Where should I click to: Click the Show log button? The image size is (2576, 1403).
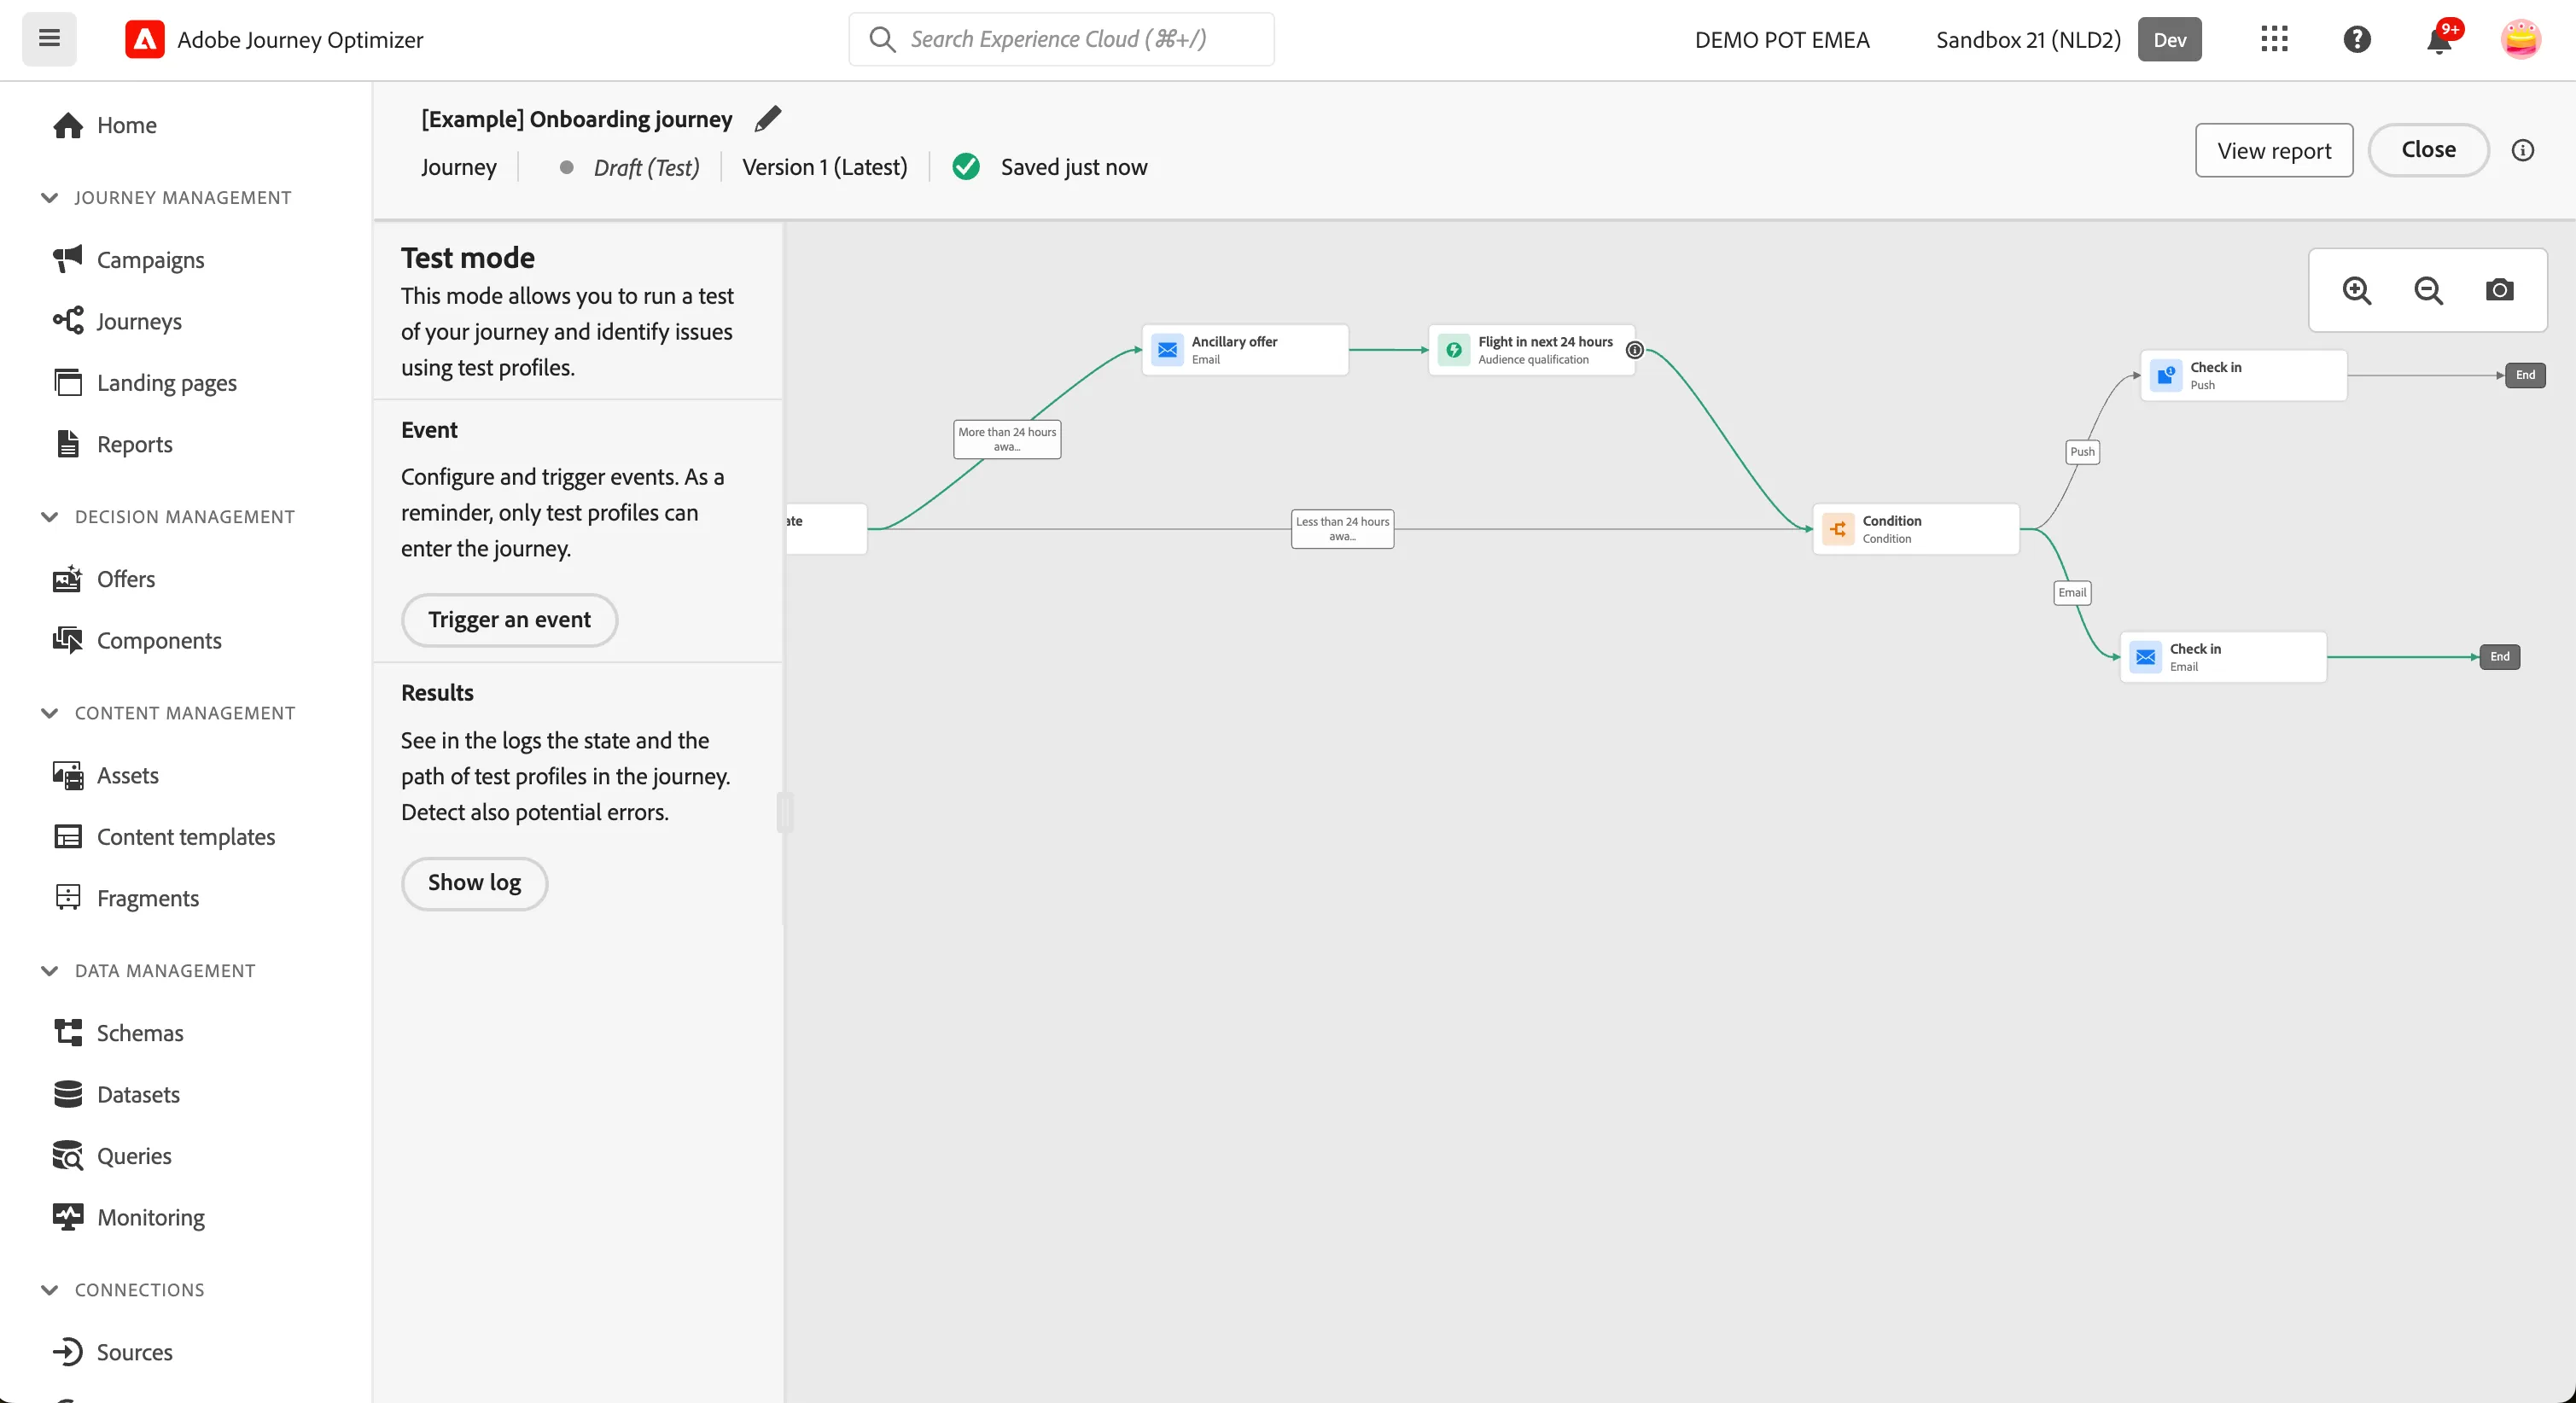pyautogui.click(x=474, y=883)
